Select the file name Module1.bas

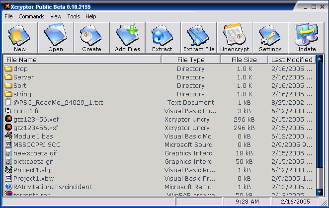pos(33,137)
